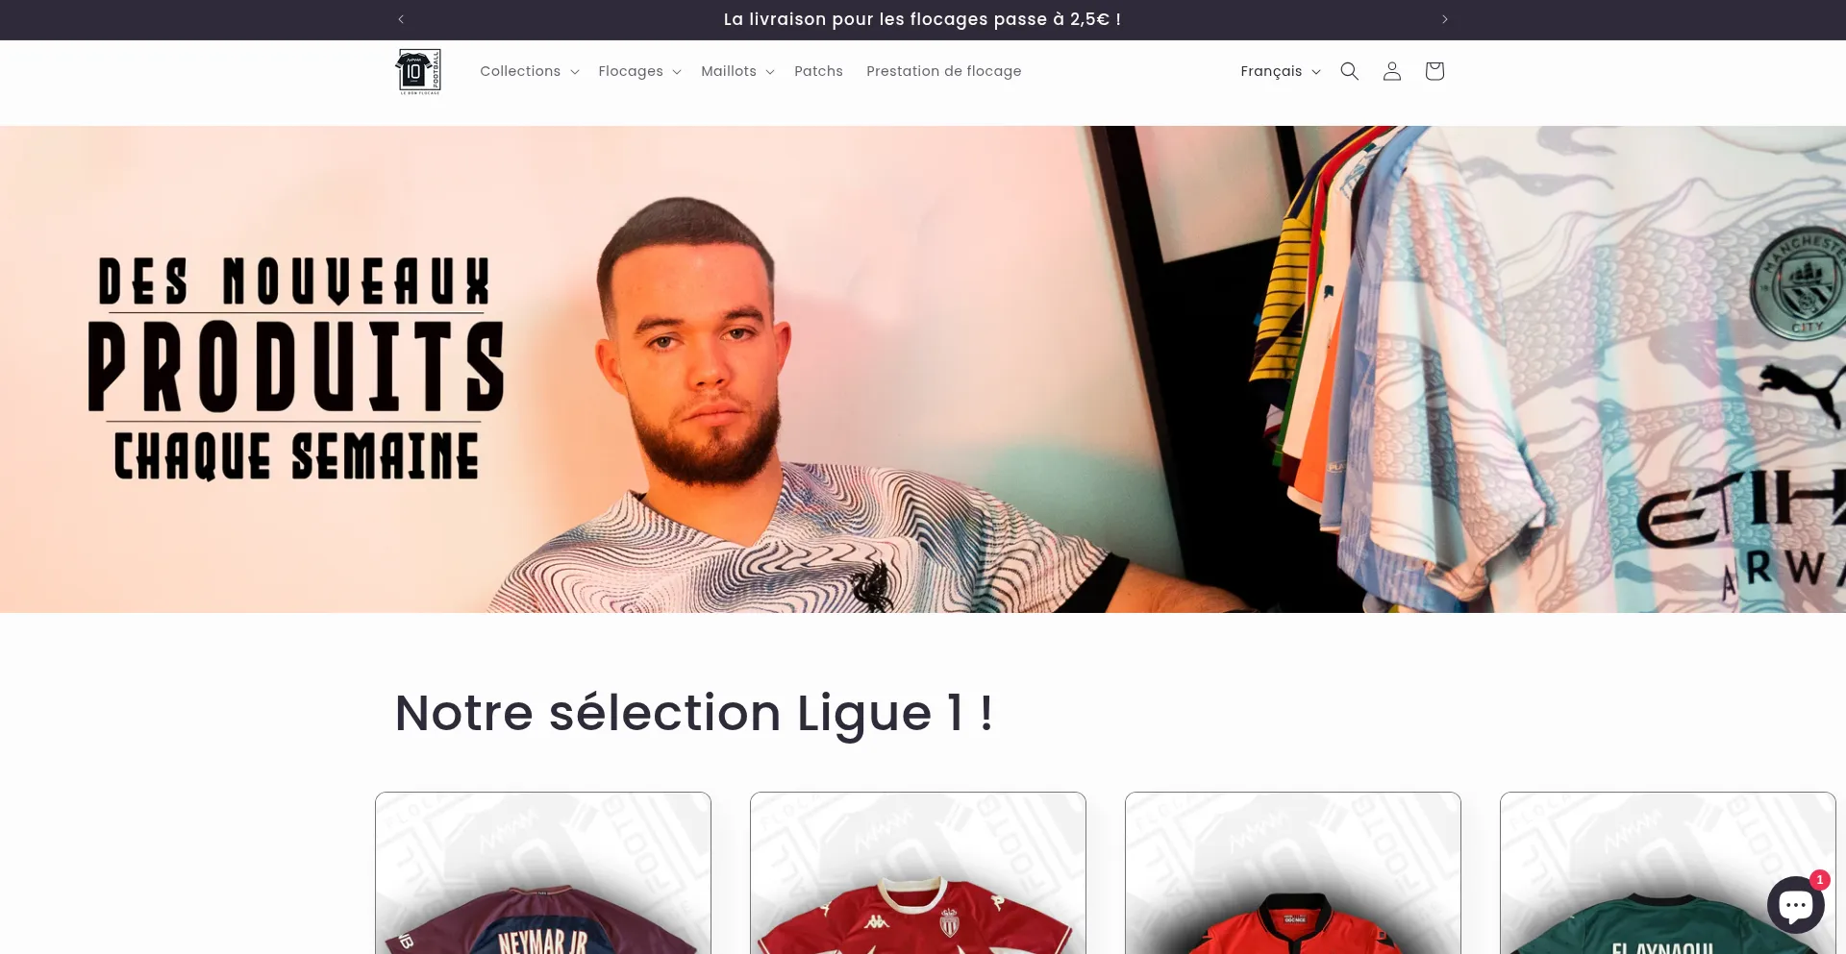
Task: Open the account login icon
Action: 1391,71
